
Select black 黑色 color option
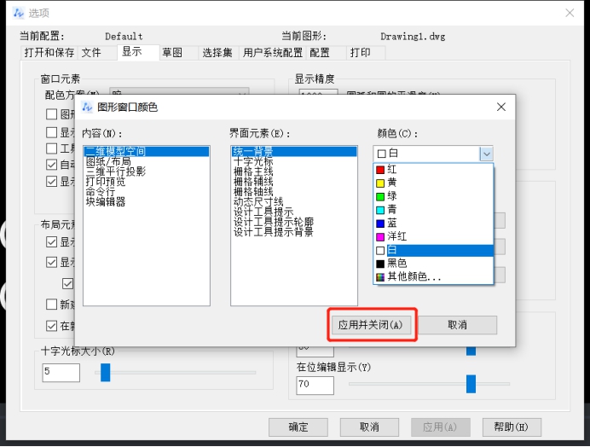pos(433,264)
